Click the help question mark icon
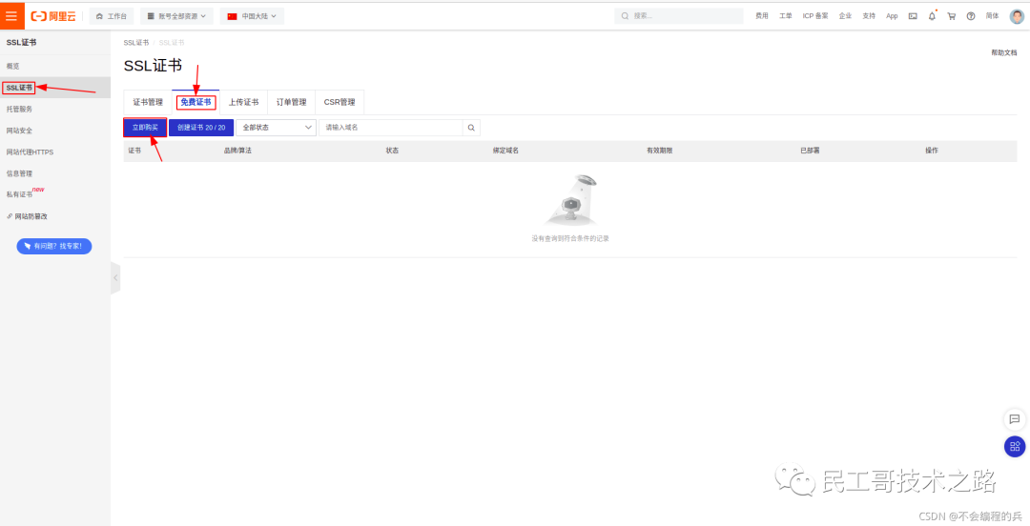This screenshot has height=526, width=1030. (x=971, y=16)
